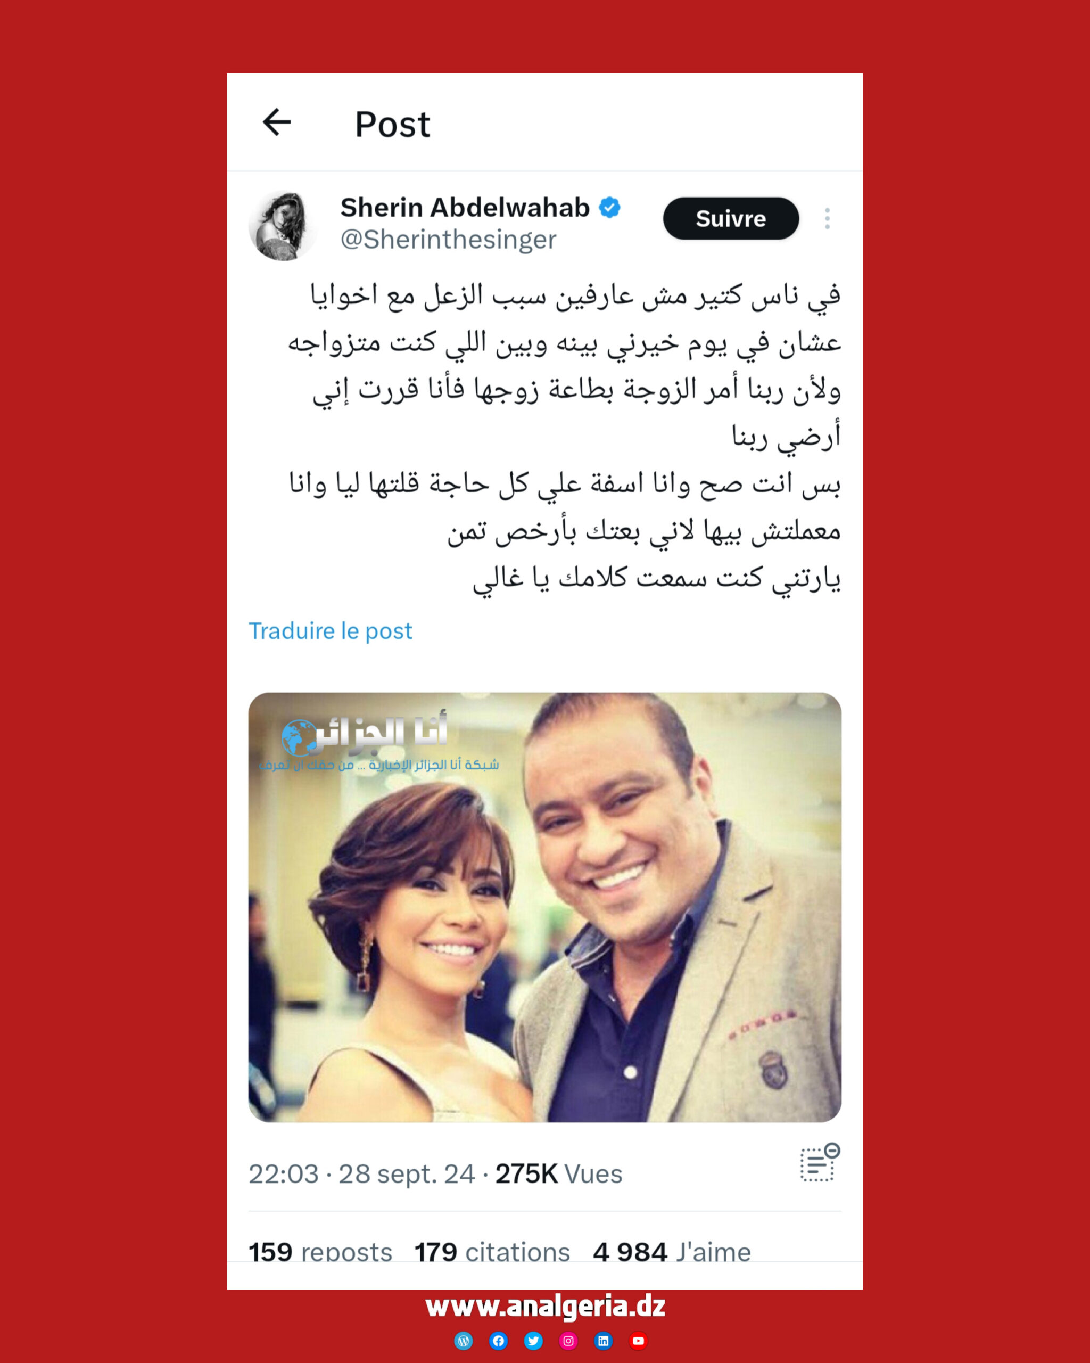Click the Facebook icon in the footer
The image size is (1090, 1363).
[x=499, y=1341]
